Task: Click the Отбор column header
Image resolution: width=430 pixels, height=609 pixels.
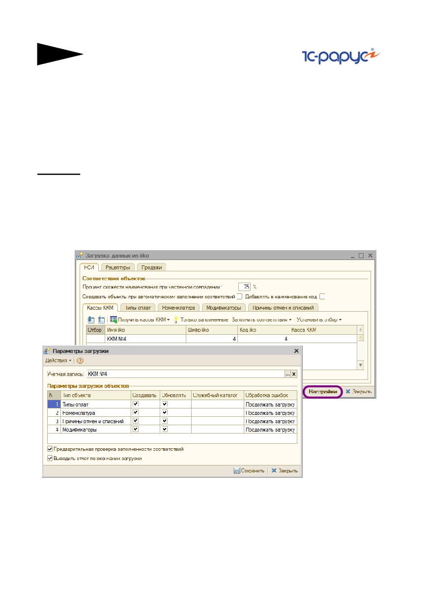Action: pyautogui.click(x=95, y=330)
